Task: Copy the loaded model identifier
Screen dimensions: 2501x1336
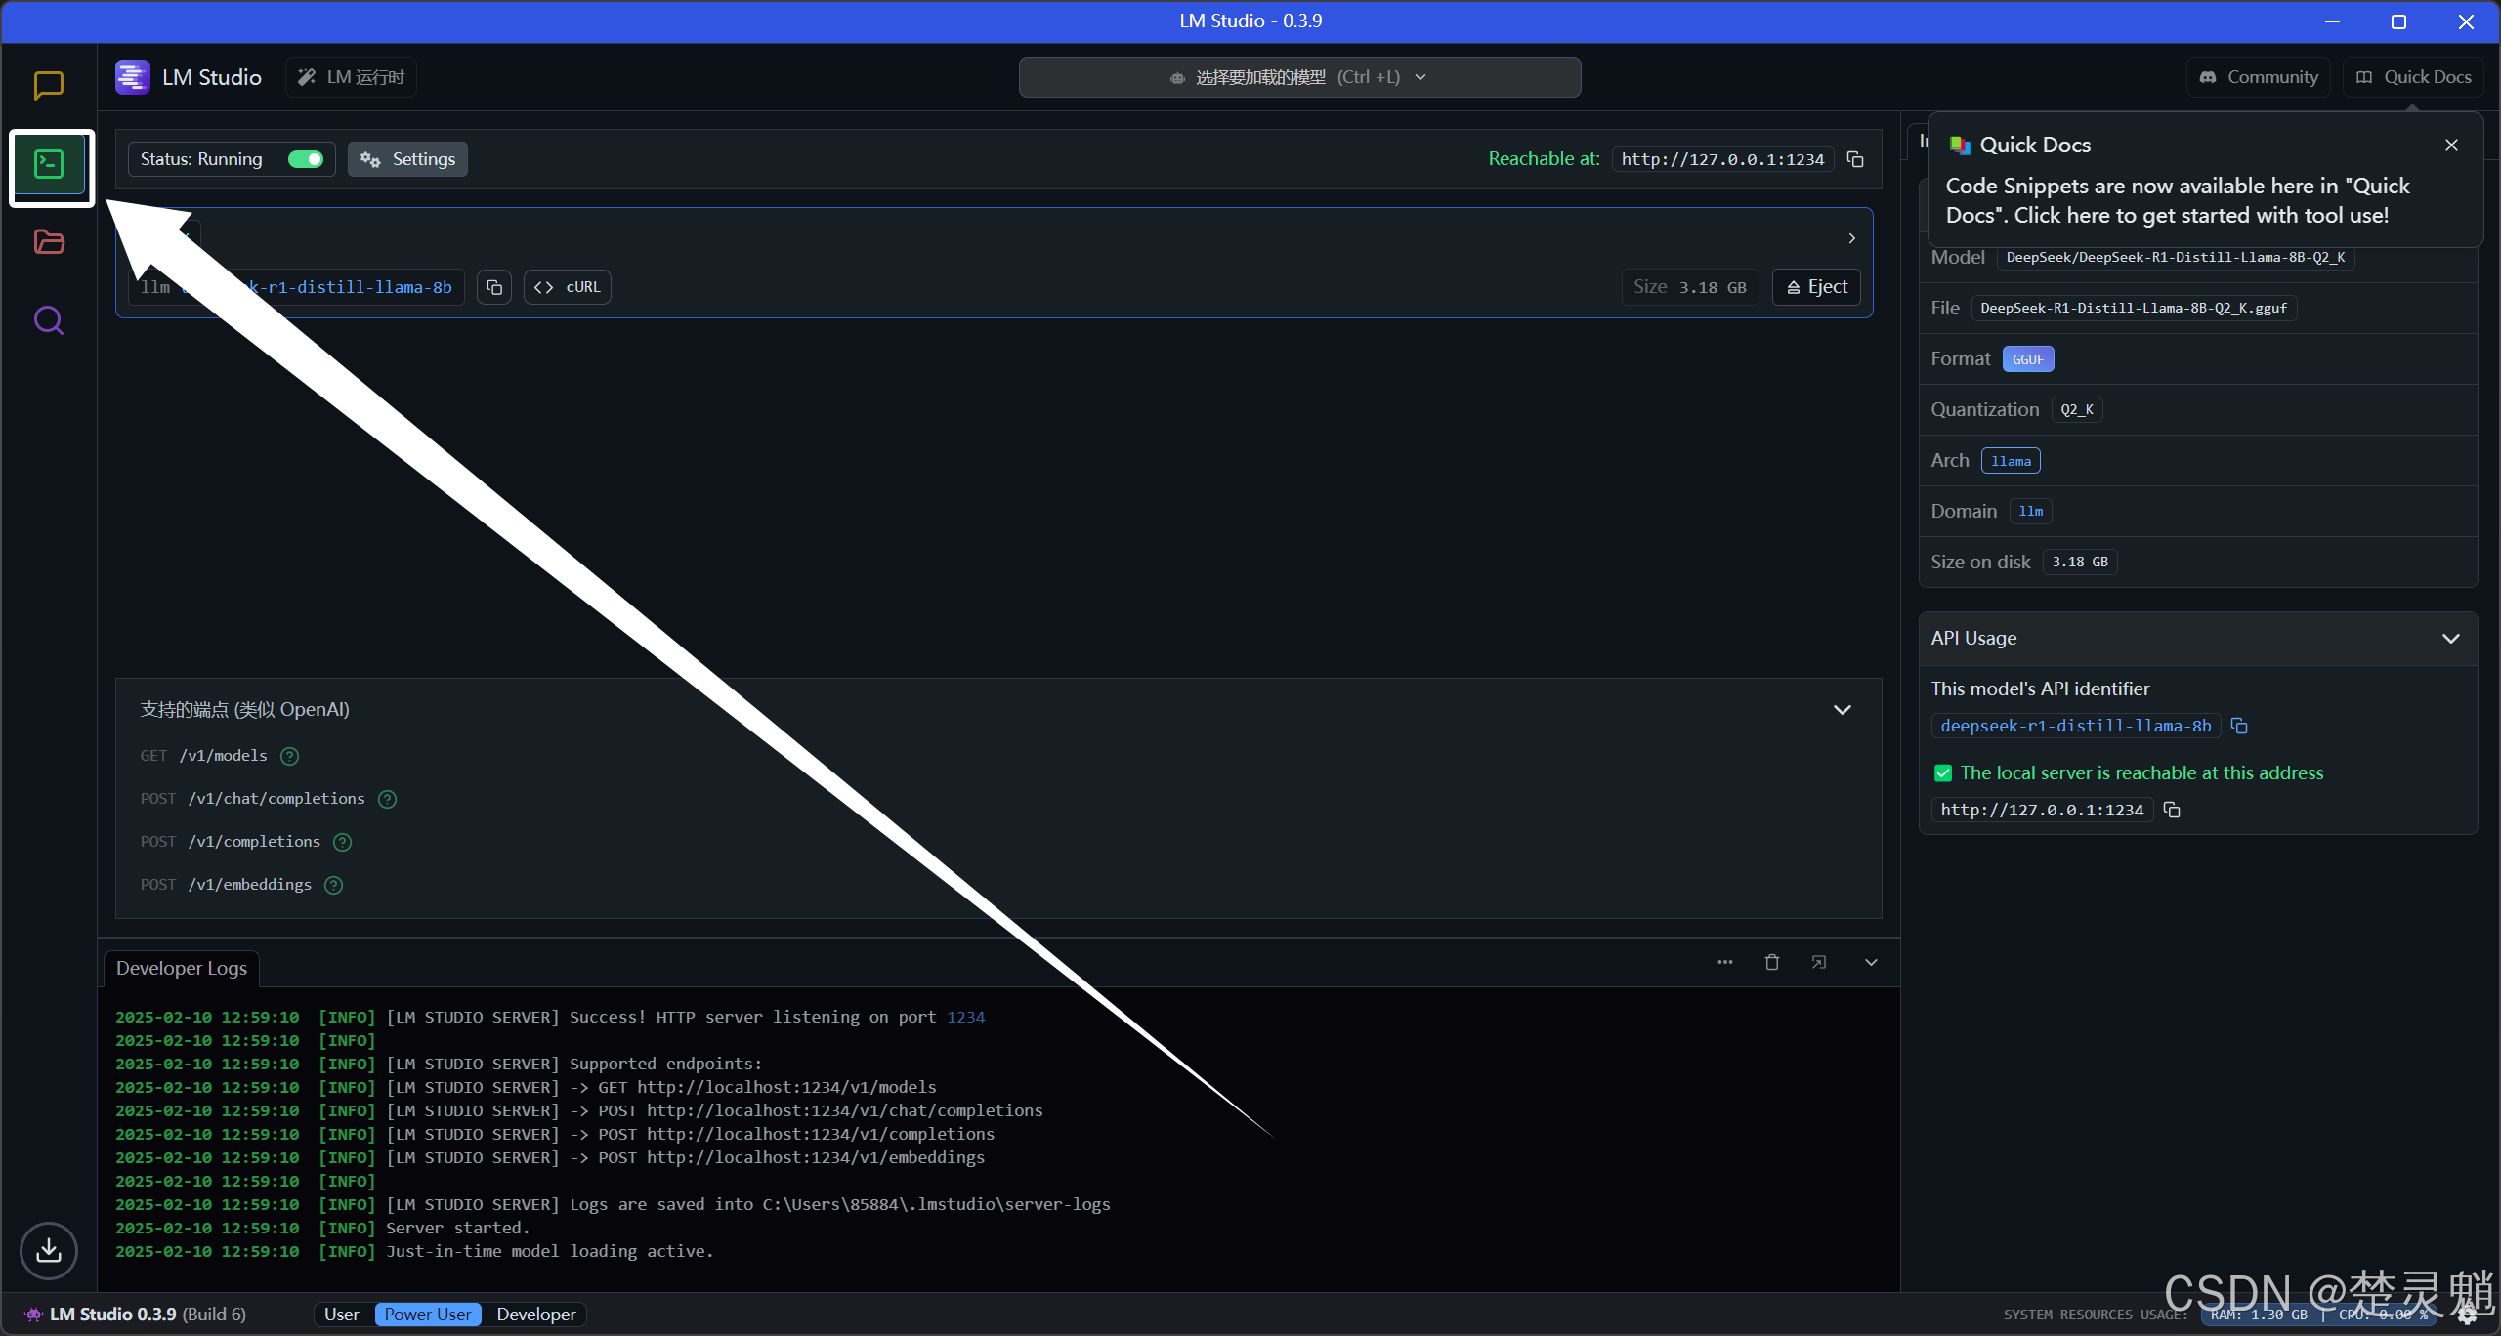Action: 494,287
